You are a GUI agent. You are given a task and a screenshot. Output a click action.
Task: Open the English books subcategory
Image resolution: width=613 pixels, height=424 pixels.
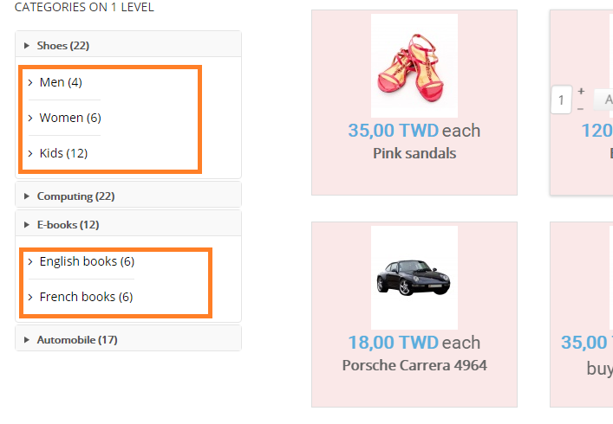86,261
